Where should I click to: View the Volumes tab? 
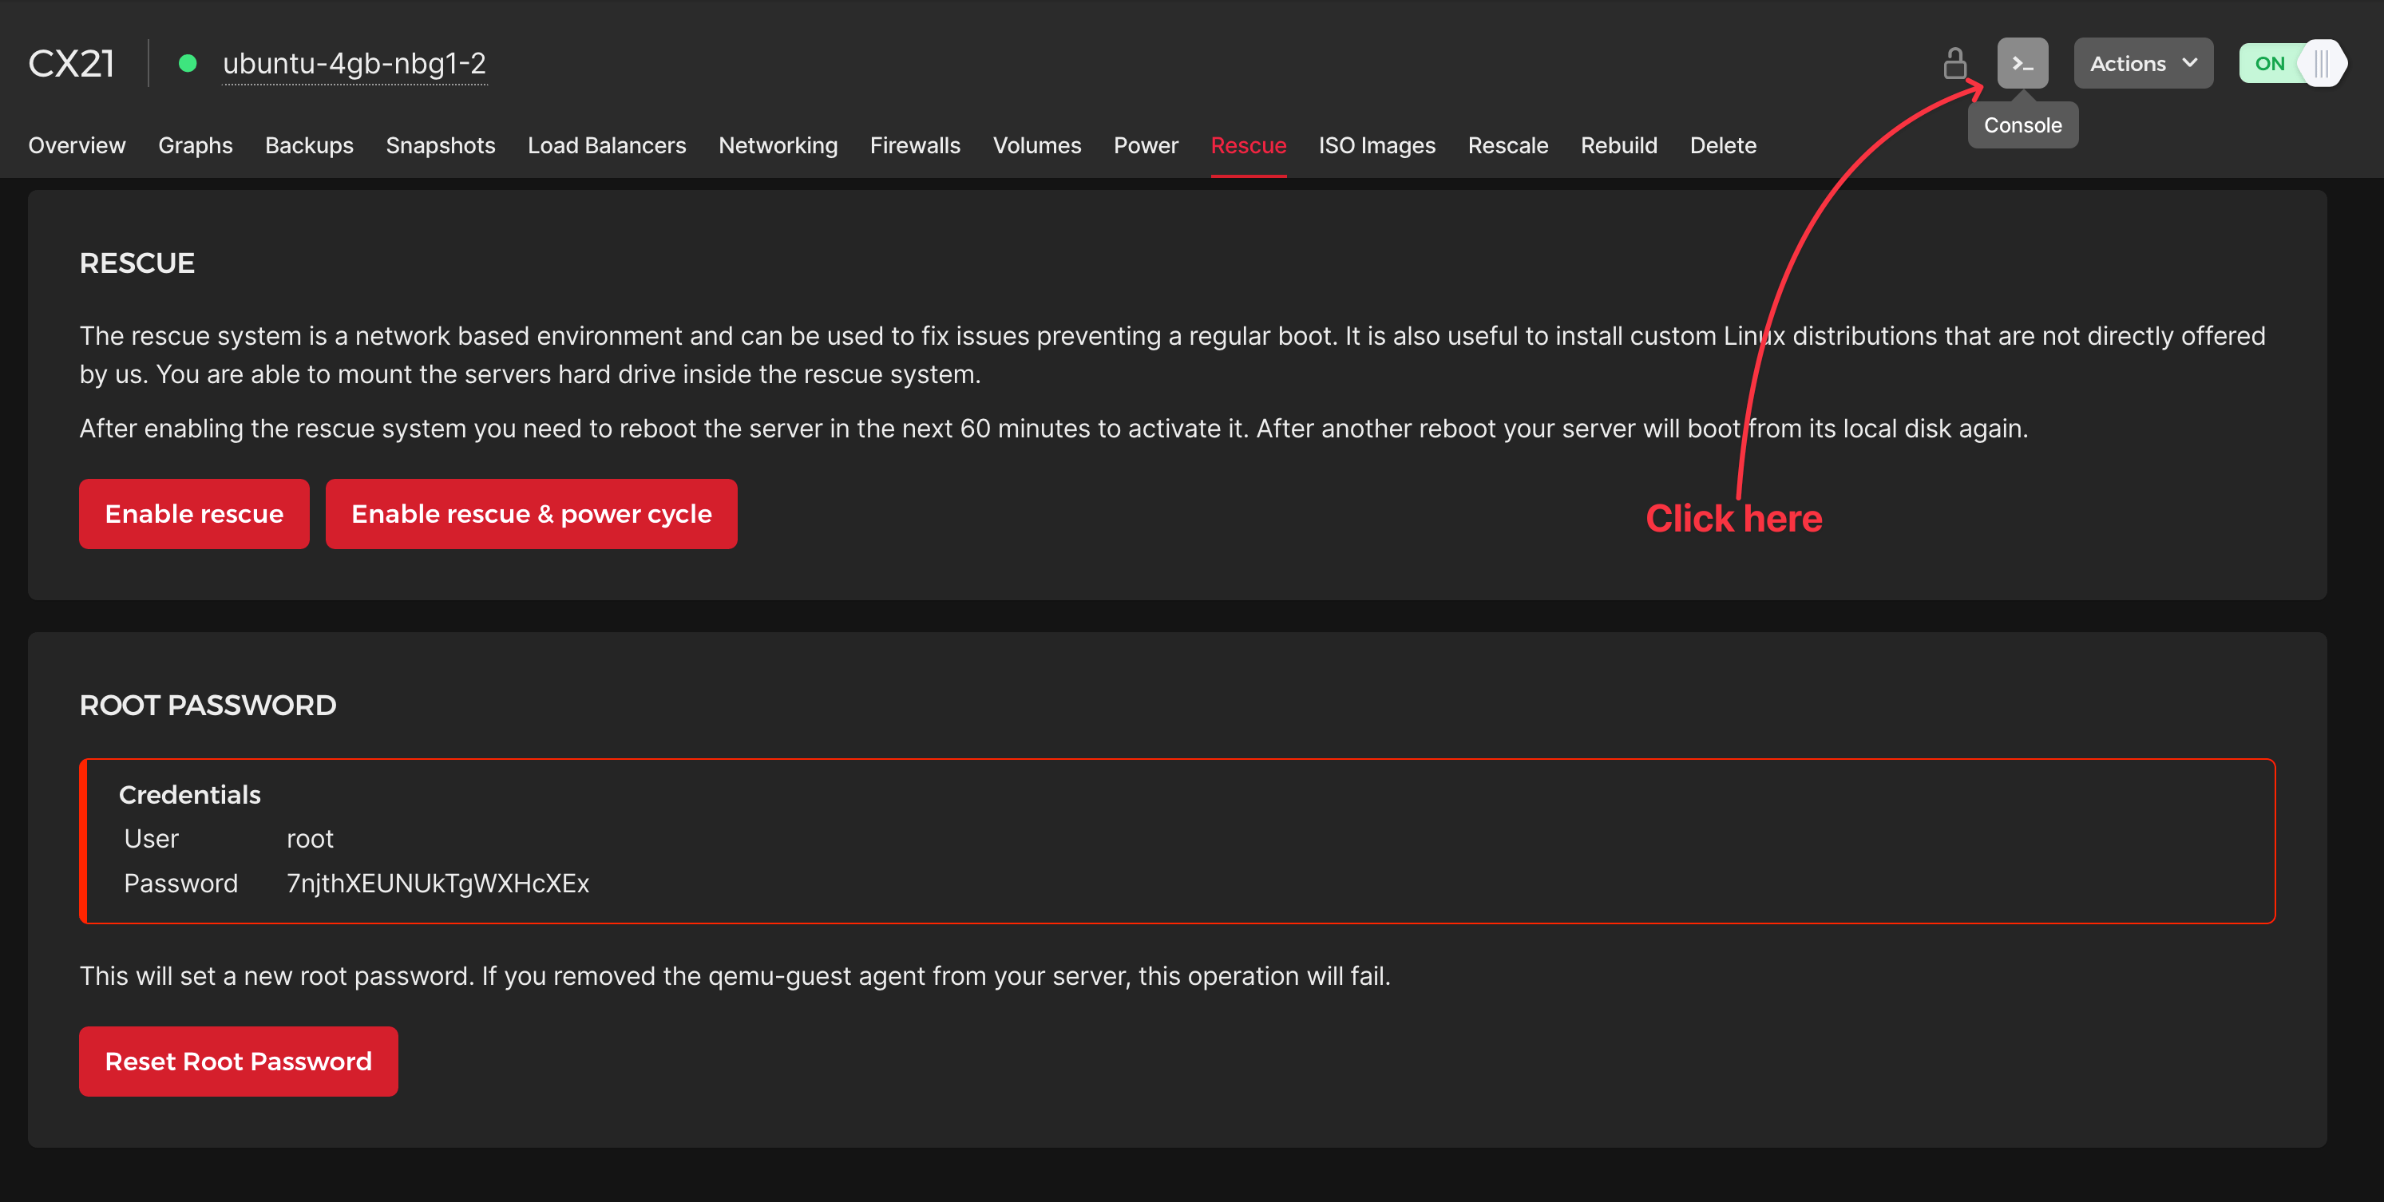1036,145
